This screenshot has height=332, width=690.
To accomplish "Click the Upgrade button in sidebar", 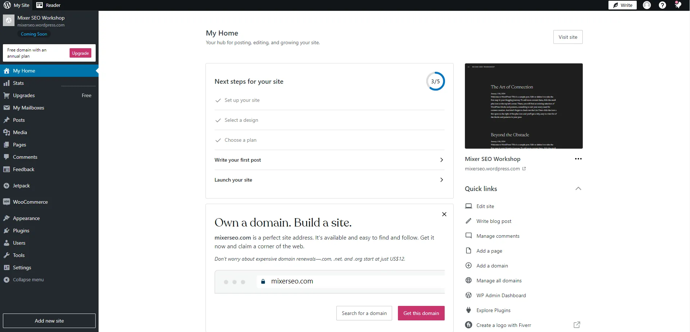I will coord(80,53).
